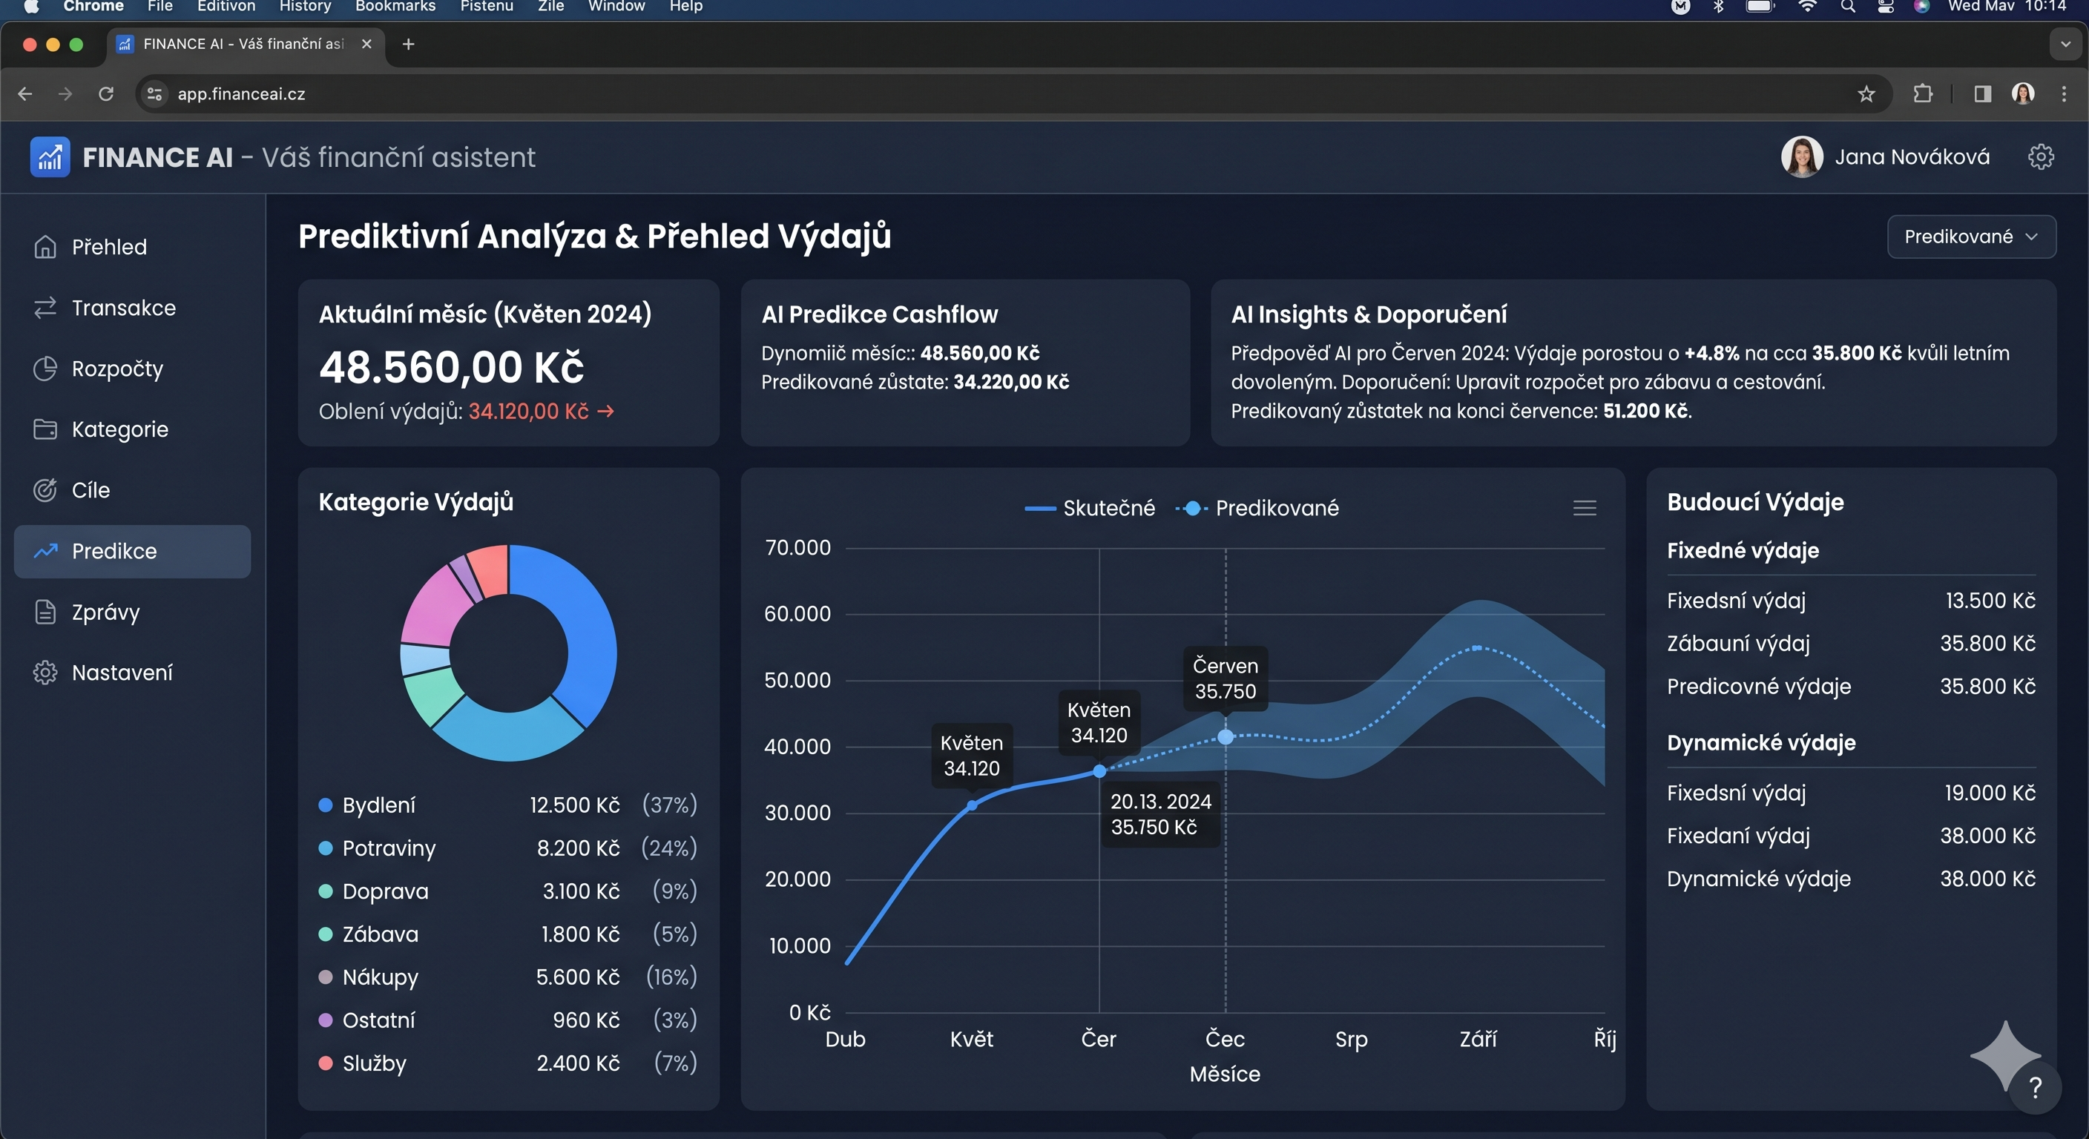This screenshot has height=1139, width=2089.
Task: Switch to the FINANCE AI browser tab
Action: [x=235, y=44]
